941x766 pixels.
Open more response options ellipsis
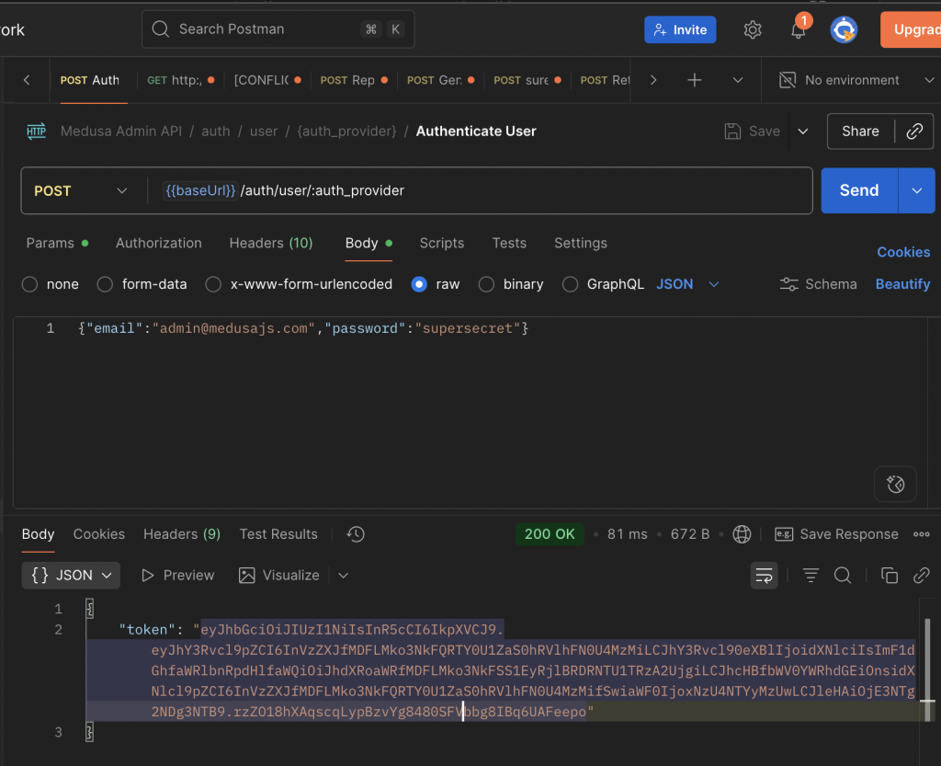coord(921,533)
